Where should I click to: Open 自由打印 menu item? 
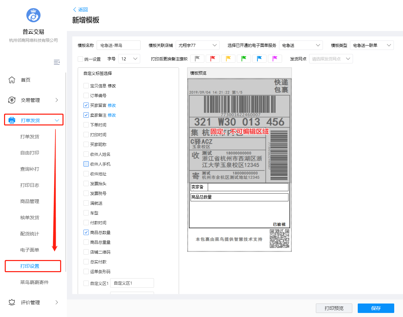[30, 153]
